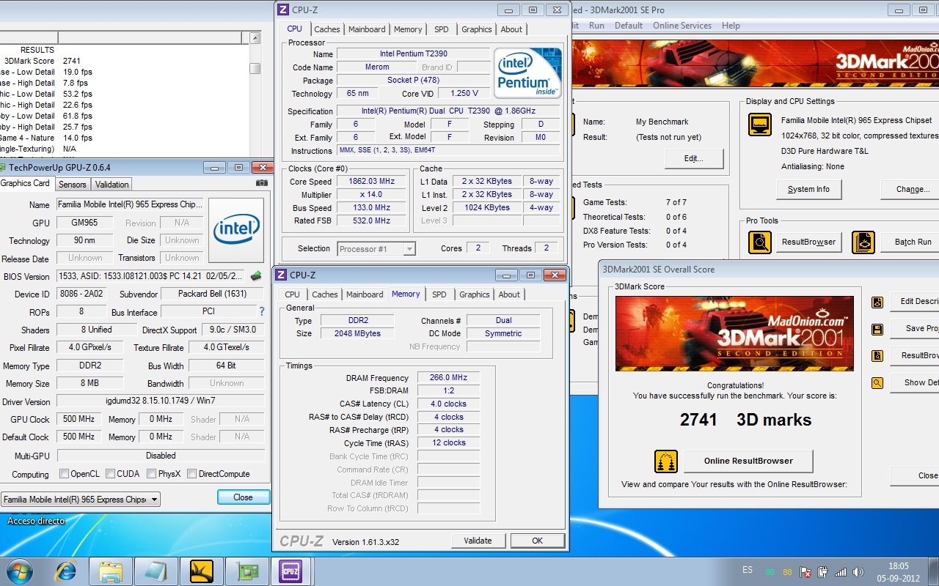Switch to Validation tab in GPU-Z
Screen dimensions: 939x586
[112, 185]
